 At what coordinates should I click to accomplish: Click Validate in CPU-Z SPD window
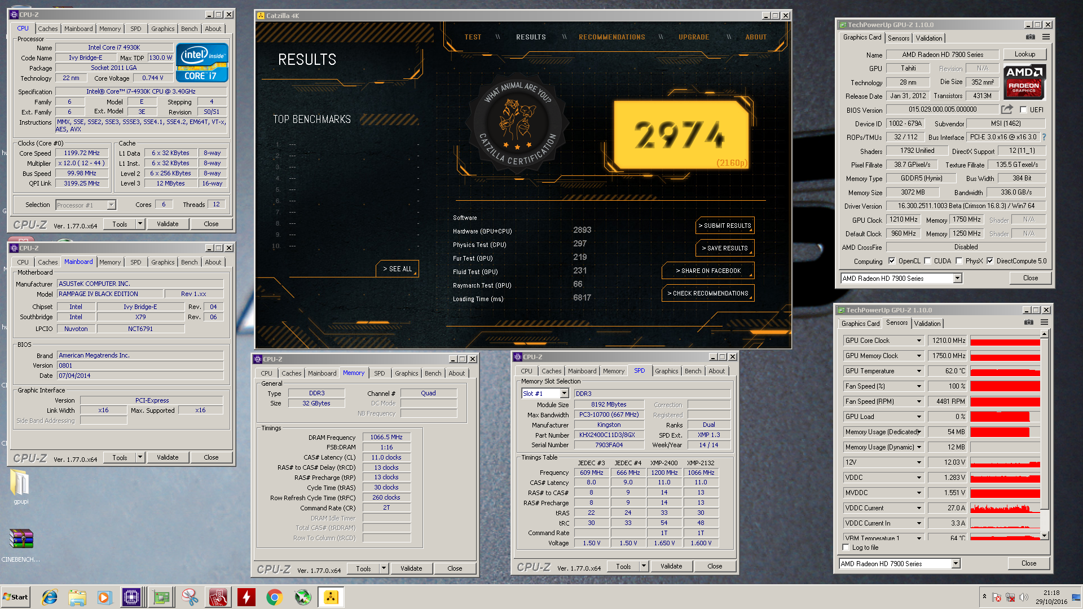pyautogui.click(x=671, y=566)
